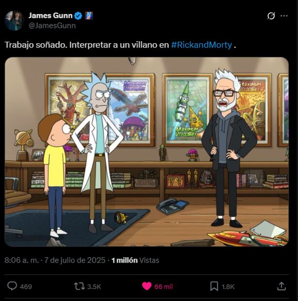Viewport: 298px width, 301px height.
Task: Open the Grok explain-post icon
Action: click(271, 16)
